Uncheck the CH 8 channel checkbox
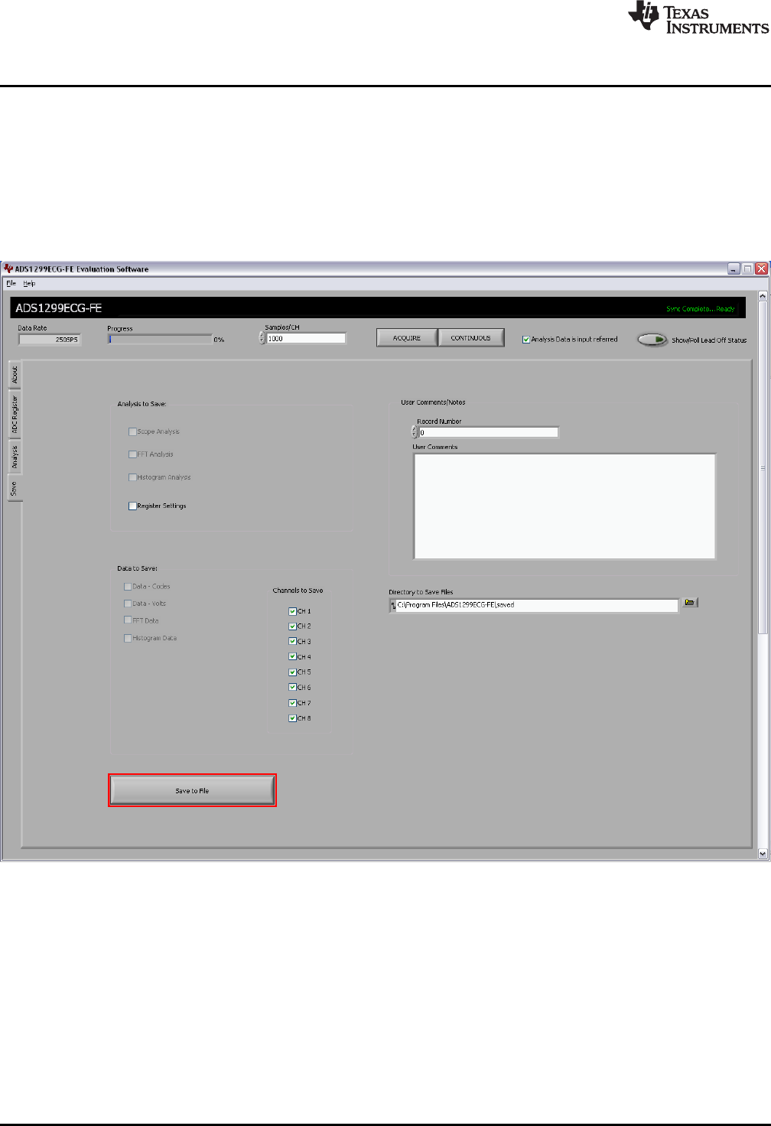 coord(292,718)
